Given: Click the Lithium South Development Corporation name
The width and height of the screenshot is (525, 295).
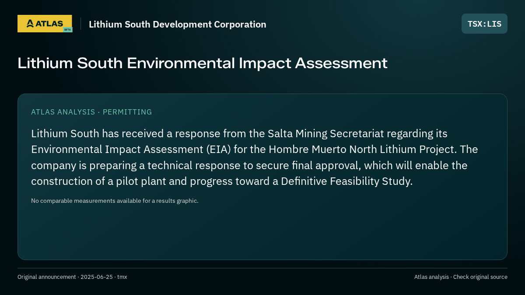Looking at the screenshot, I should [178, 24].
